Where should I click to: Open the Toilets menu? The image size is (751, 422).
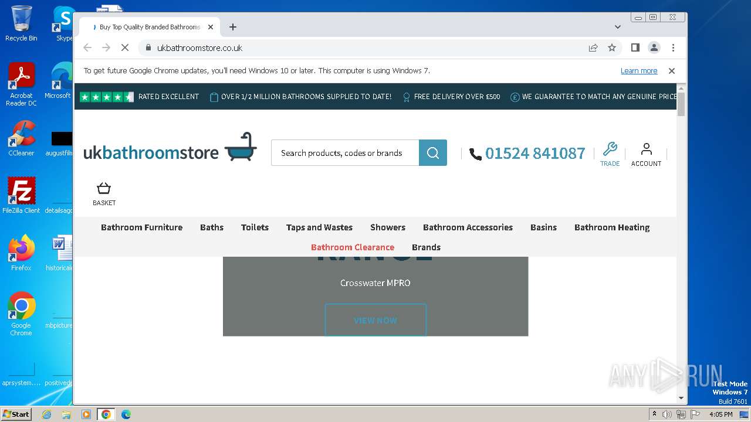pos(255,227)
